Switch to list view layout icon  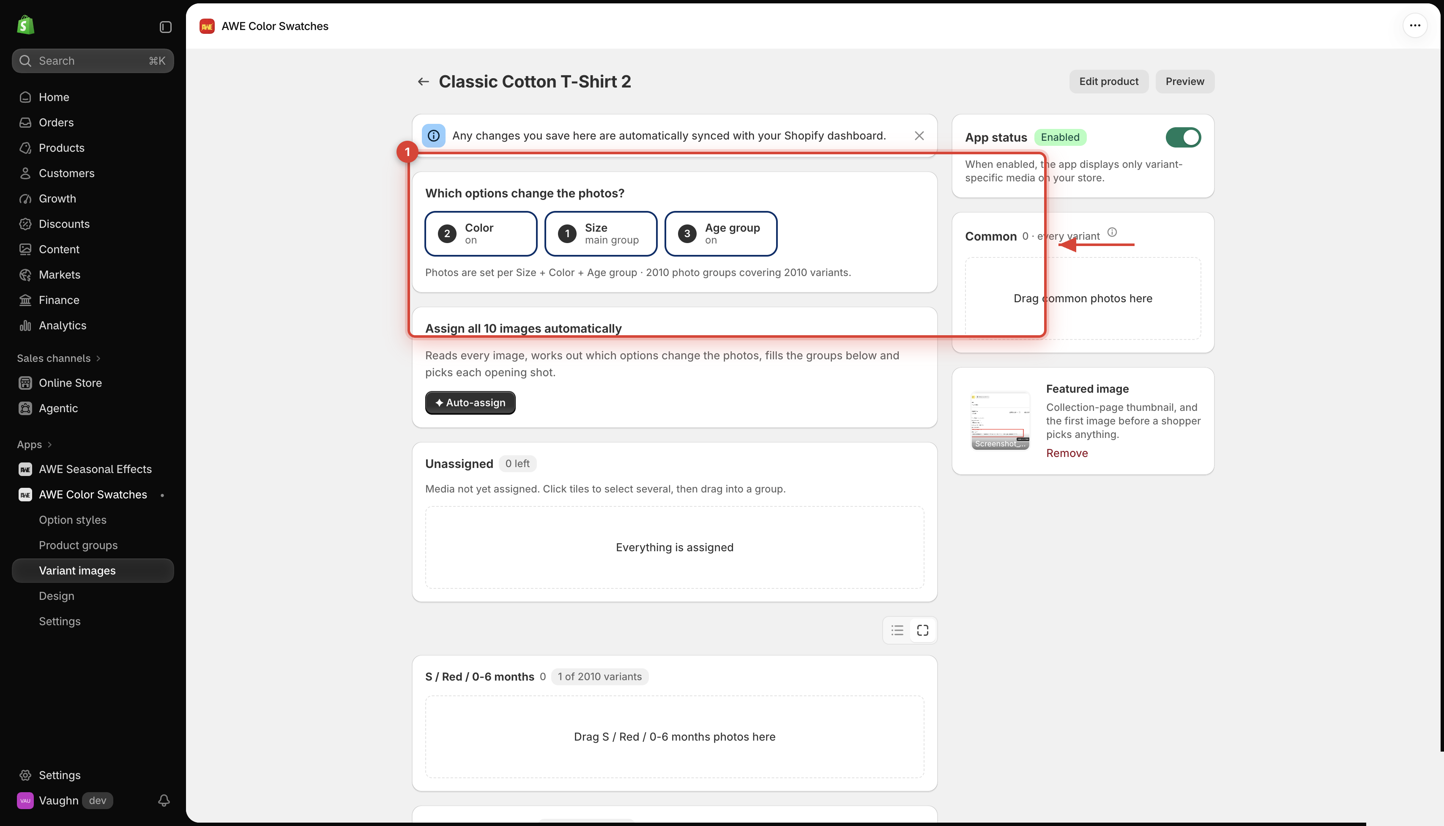coord(897,630)
